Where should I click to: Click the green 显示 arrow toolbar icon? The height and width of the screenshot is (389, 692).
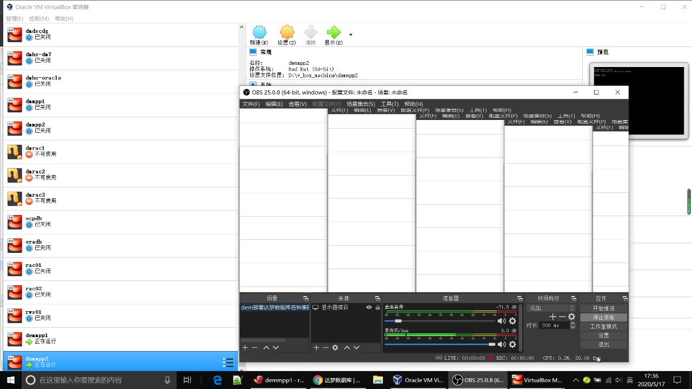click(334, 32)
